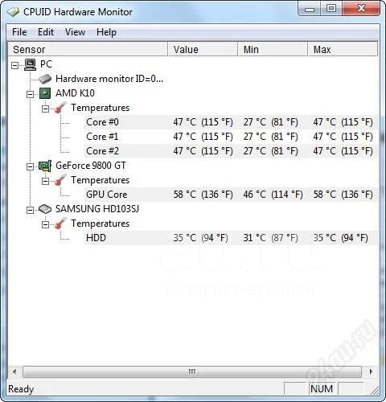Click the Min column header

(273, 49)
